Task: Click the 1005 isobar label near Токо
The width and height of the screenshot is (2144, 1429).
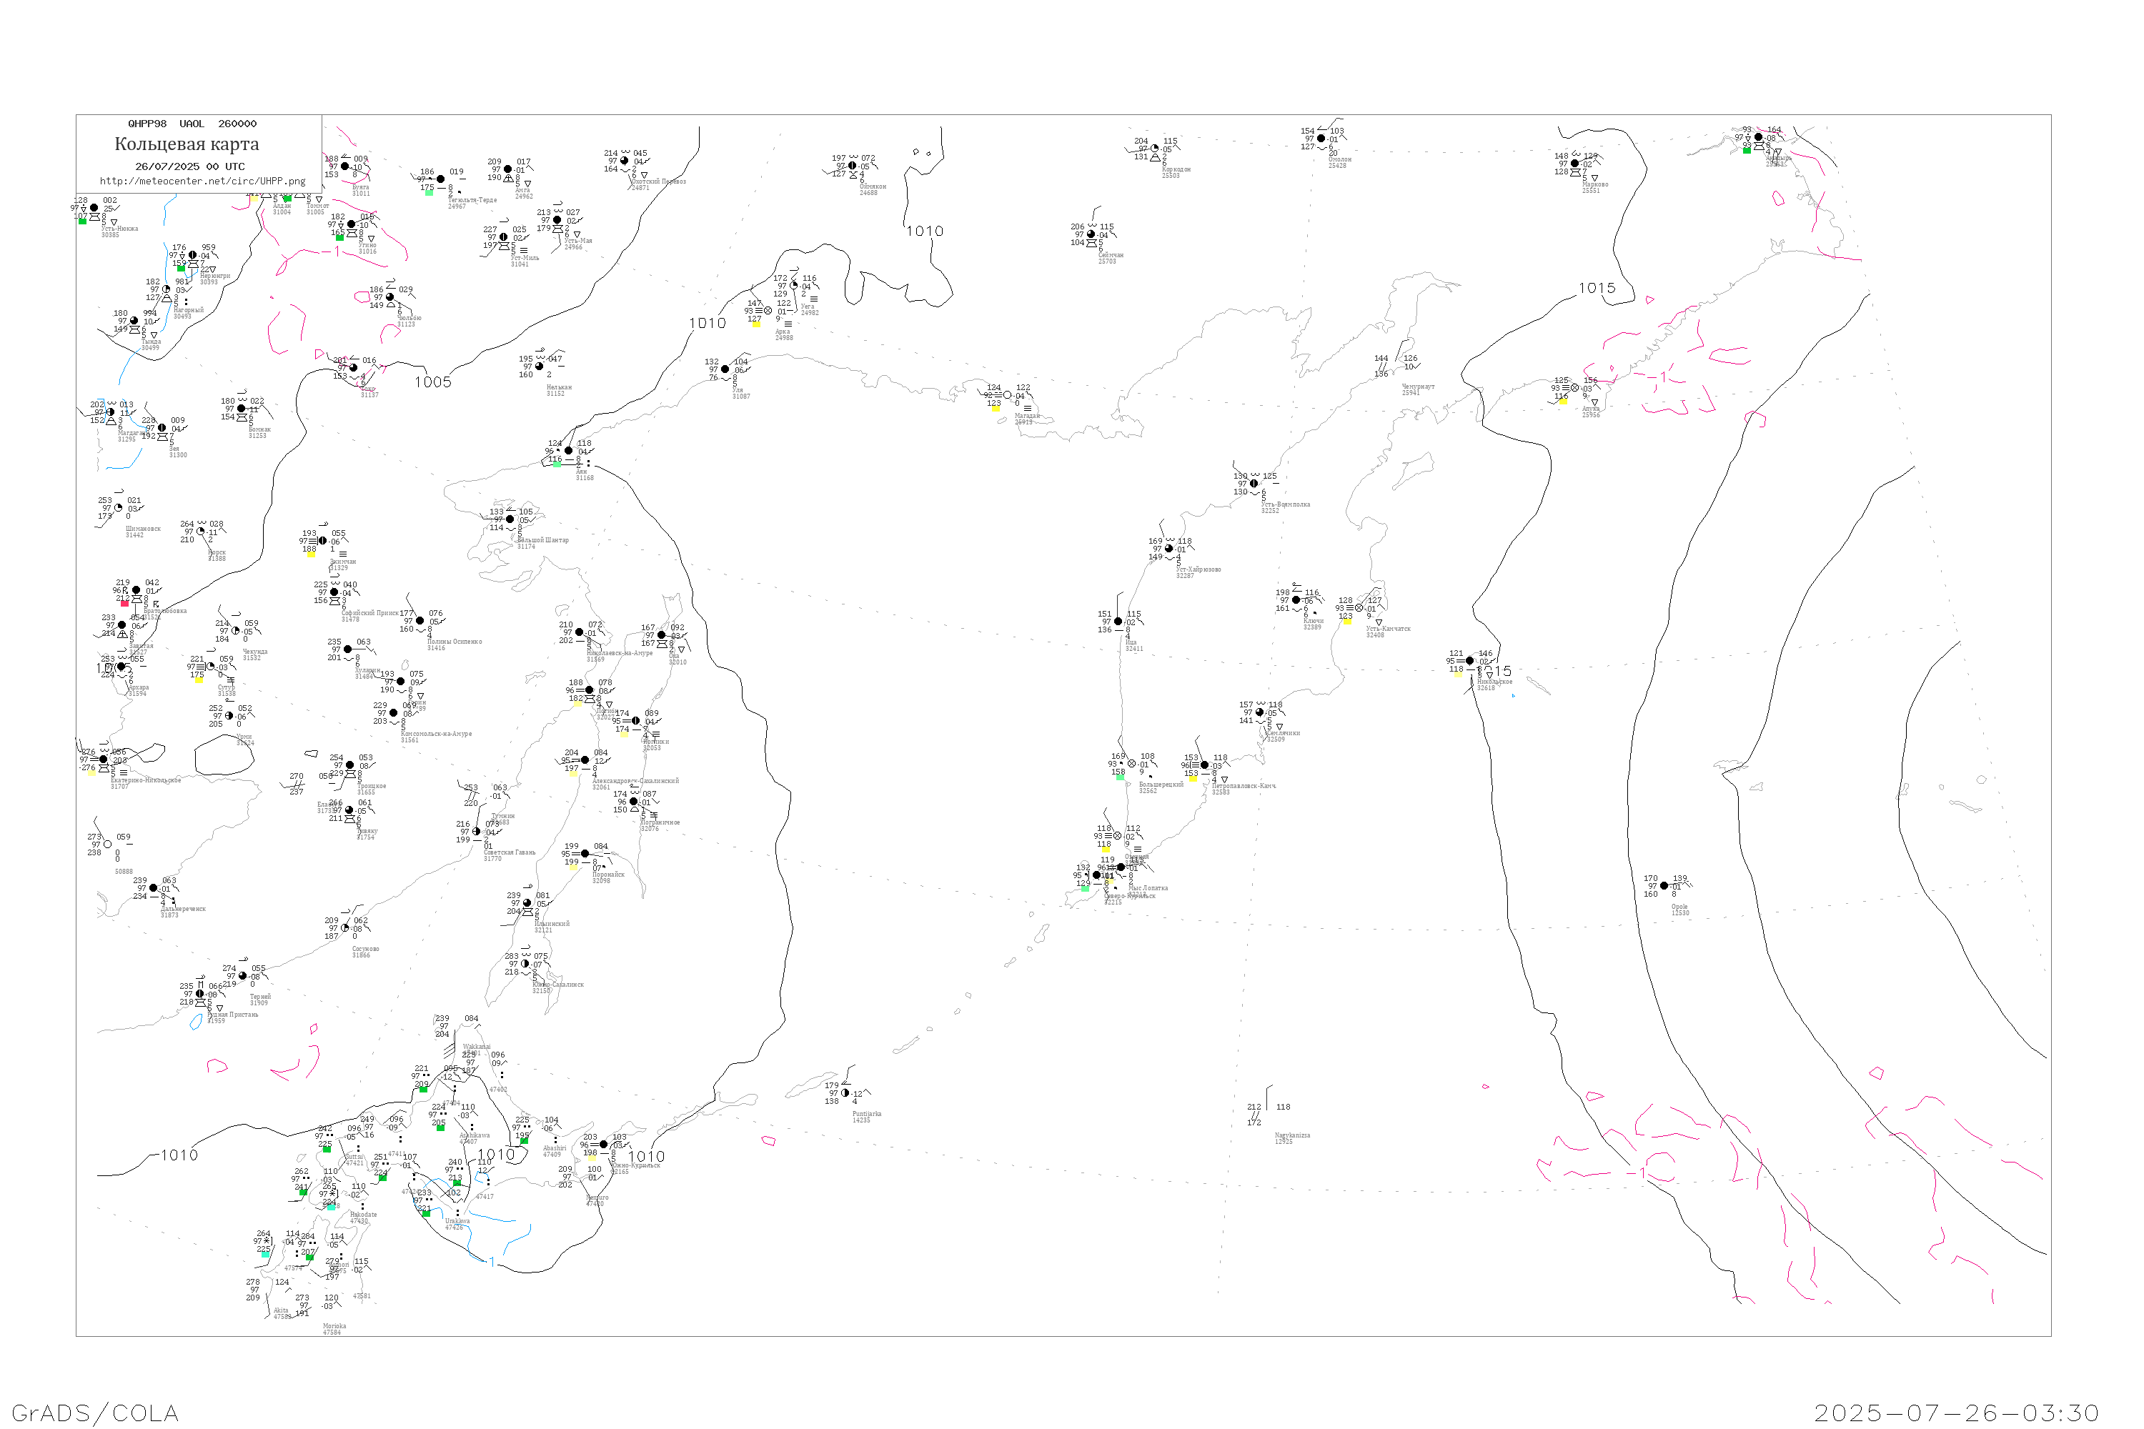Action: [433, 382]
